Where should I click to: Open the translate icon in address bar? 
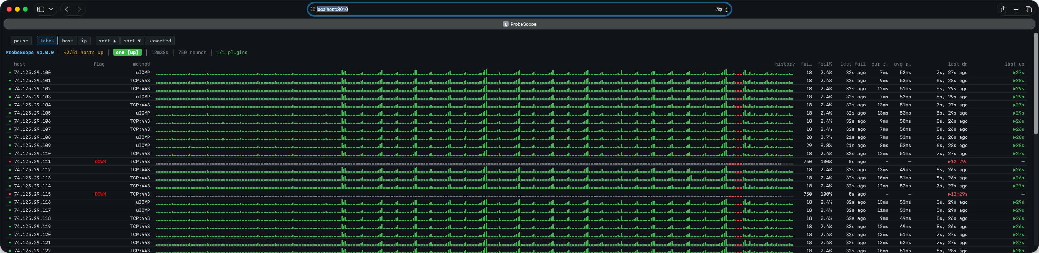719,9
